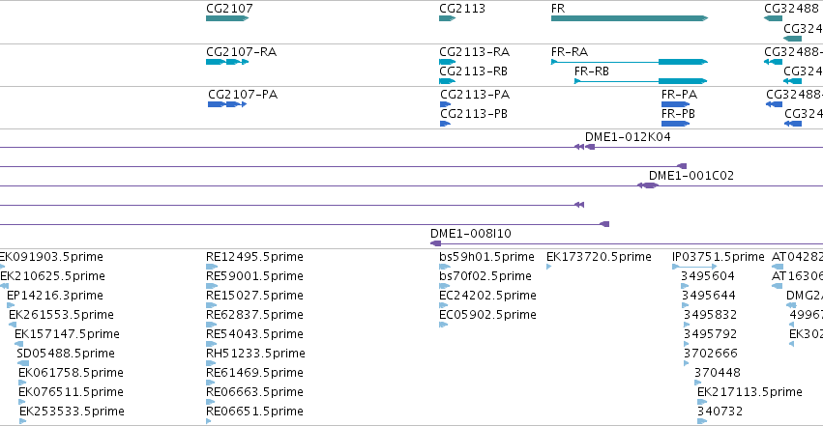Click the CG2113 gene arrow glyph
The image size is (823, 426).
pos(447,18)
